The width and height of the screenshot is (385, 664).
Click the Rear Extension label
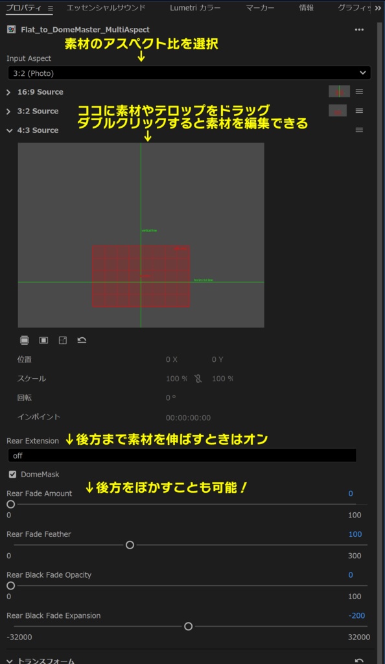coord(32,441)
